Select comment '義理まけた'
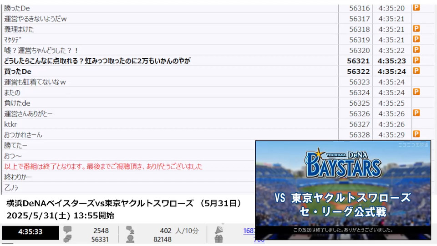Image resolution: width=437 pixels, height=246 pixels. click(x=19, y=29)
